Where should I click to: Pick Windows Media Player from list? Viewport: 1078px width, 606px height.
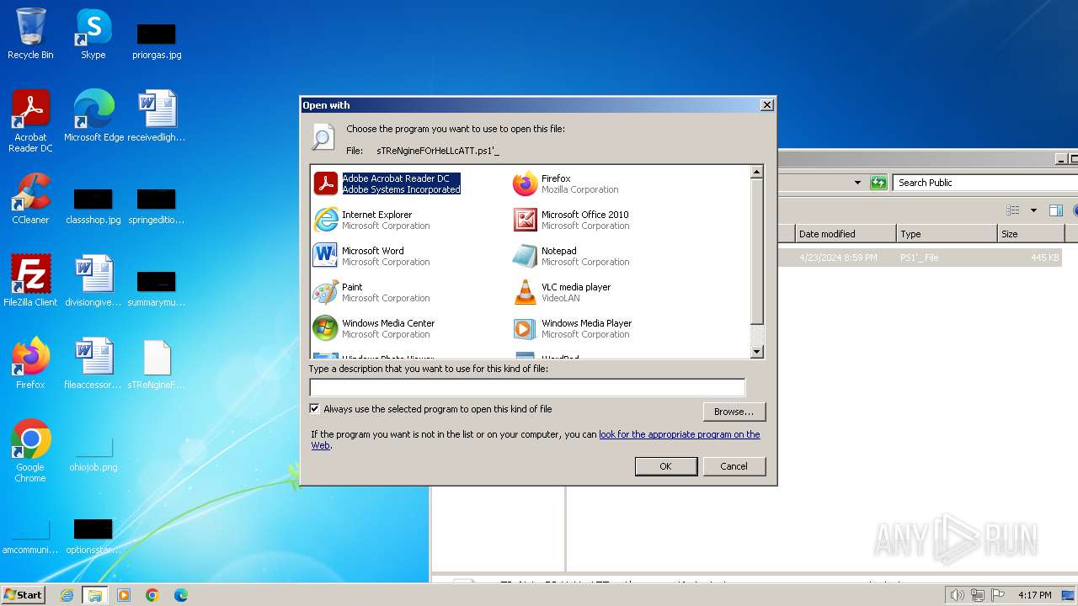tap(572, 328)
